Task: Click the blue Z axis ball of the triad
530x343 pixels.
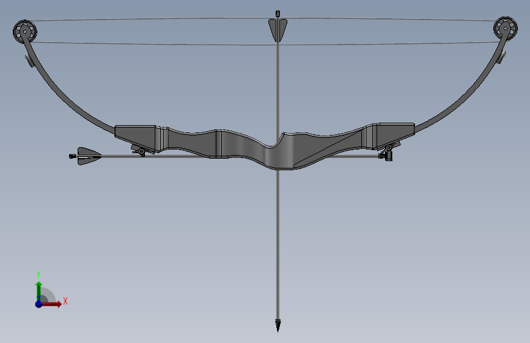Action: click(x=39, y=304)
